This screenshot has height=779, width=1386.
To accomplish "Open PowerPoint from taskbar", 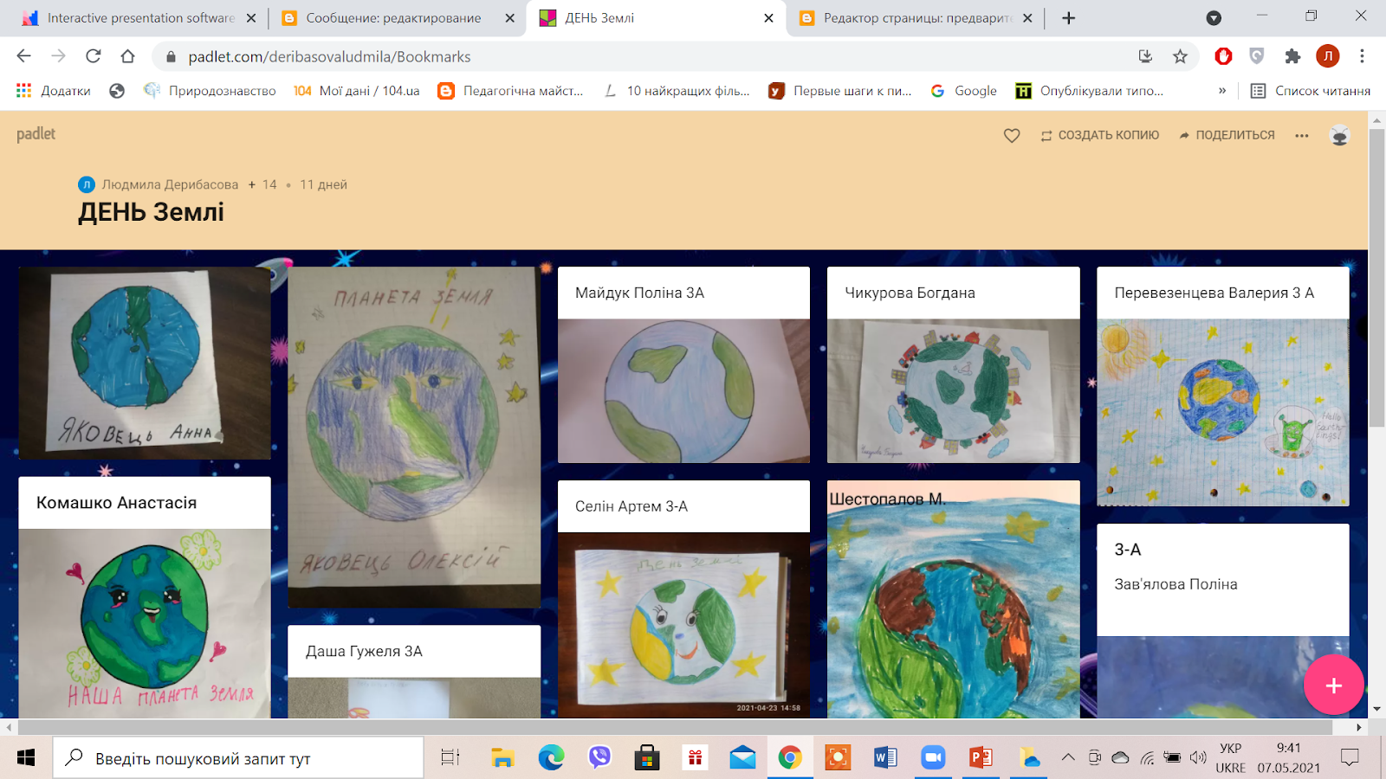I will (x=981, y=758).
